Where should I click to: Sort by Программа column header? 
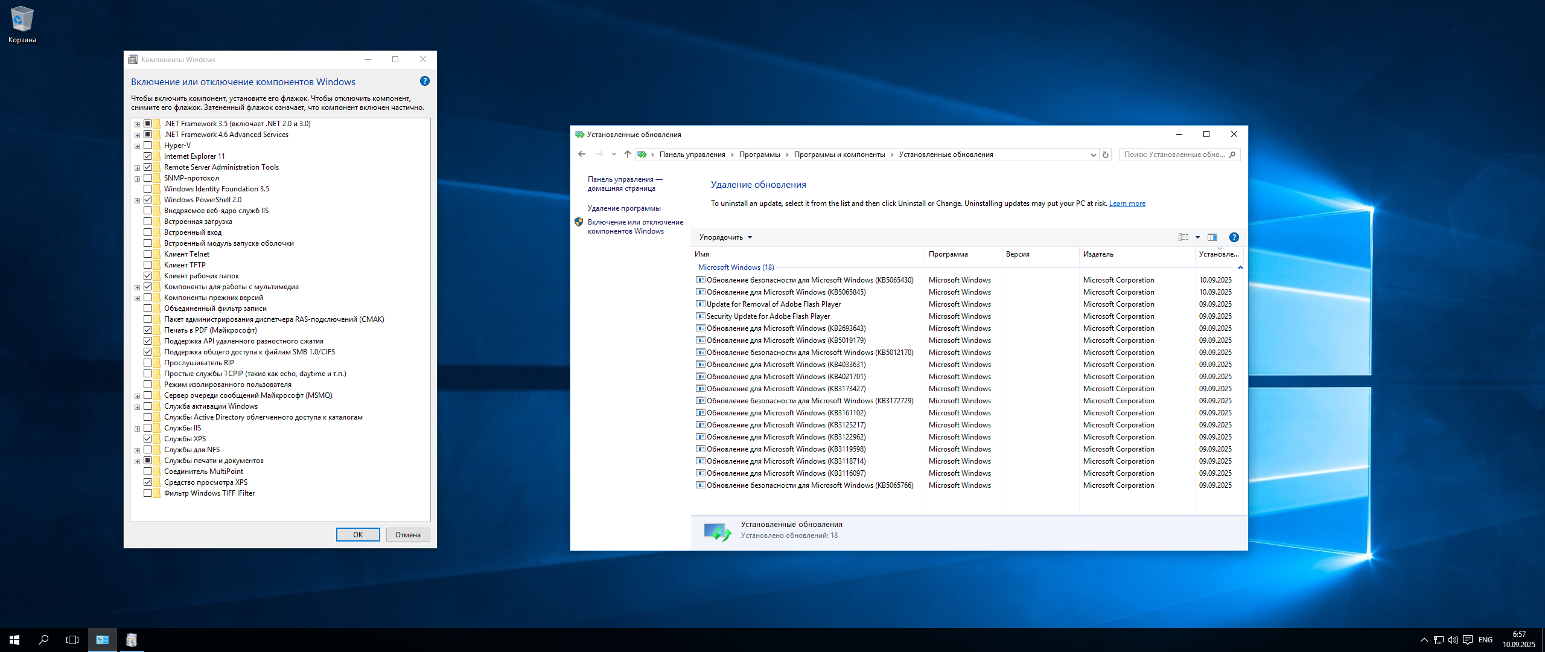(x=963, y=254)
